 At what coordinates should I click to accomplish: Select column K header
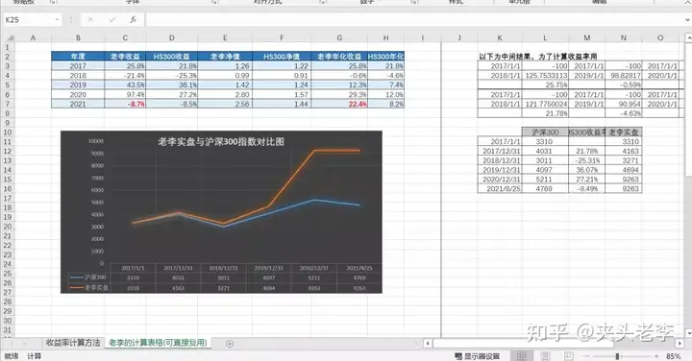point(500,37)
